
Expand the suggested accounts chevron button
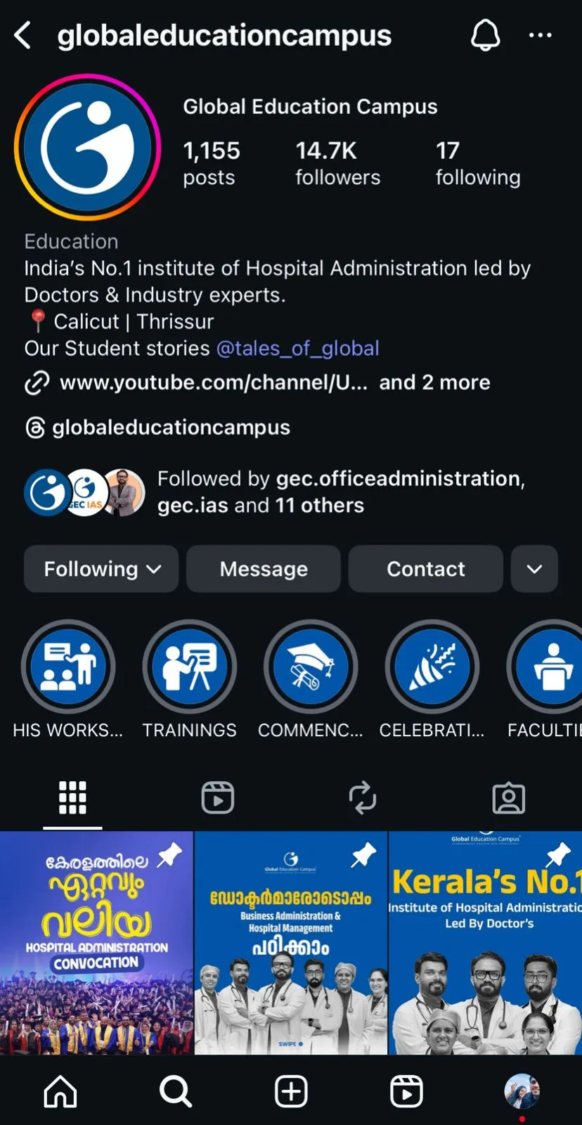tap(534, 569)
